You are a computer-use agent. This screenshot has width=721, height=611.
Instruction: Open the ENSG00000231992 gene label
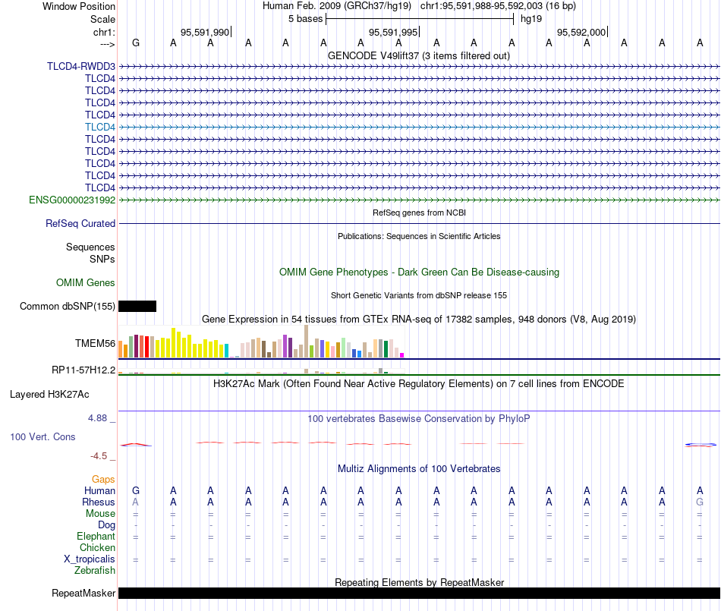pyautogui.click(x=72, y=200)
